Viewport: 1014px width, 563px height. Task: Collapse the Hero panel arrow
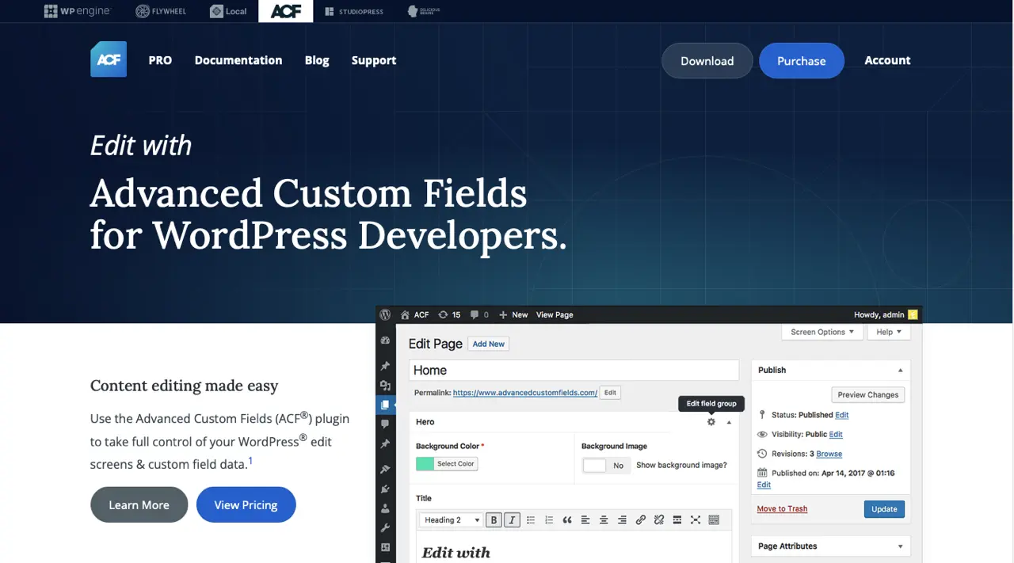[729, 422]
